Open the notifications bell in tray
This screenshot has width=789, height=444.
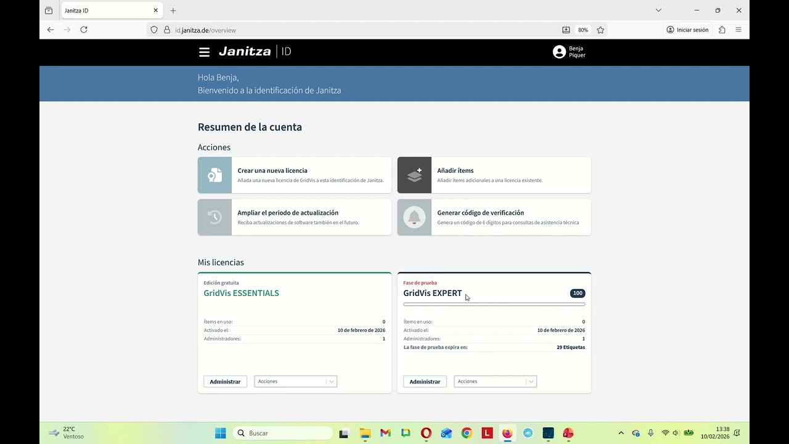coord(737,433)
